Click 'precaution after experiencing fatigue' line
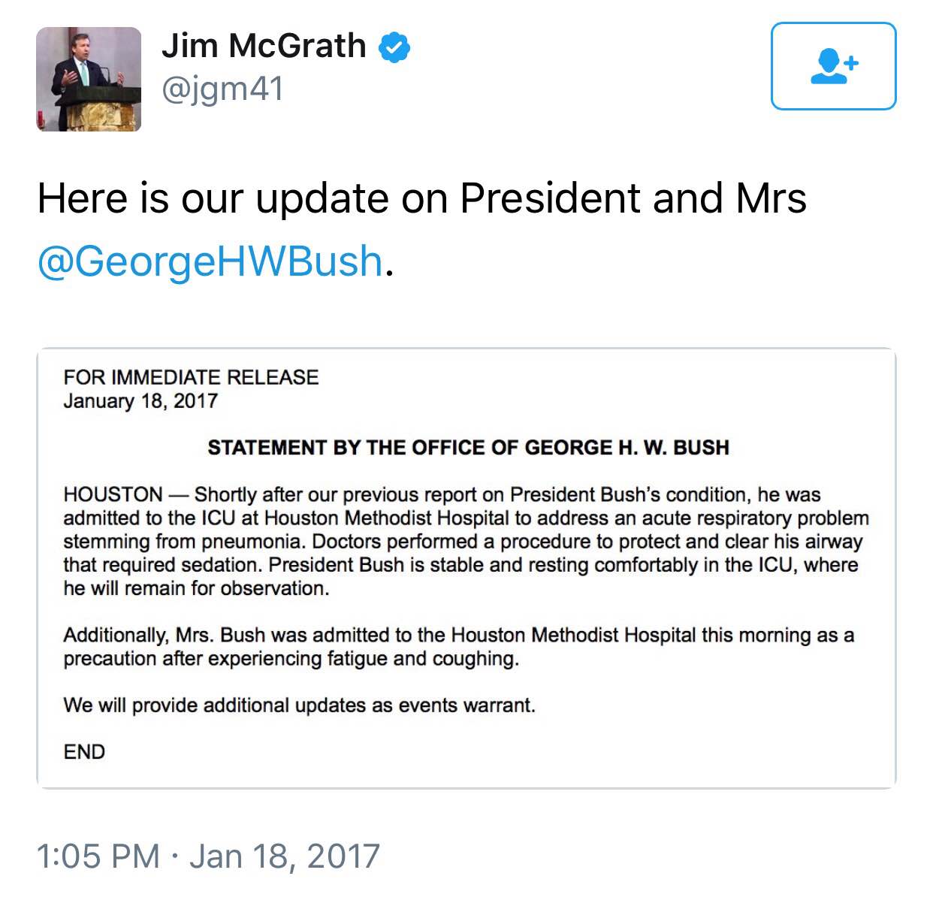The width and height of the screenshot is (933, 897). click(x=291, y=659)
